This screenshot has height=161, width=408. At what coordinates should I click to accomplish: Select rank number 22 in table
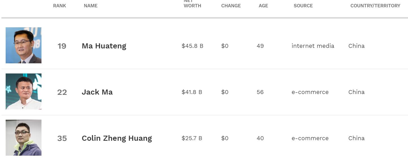(x=62, y=92)
